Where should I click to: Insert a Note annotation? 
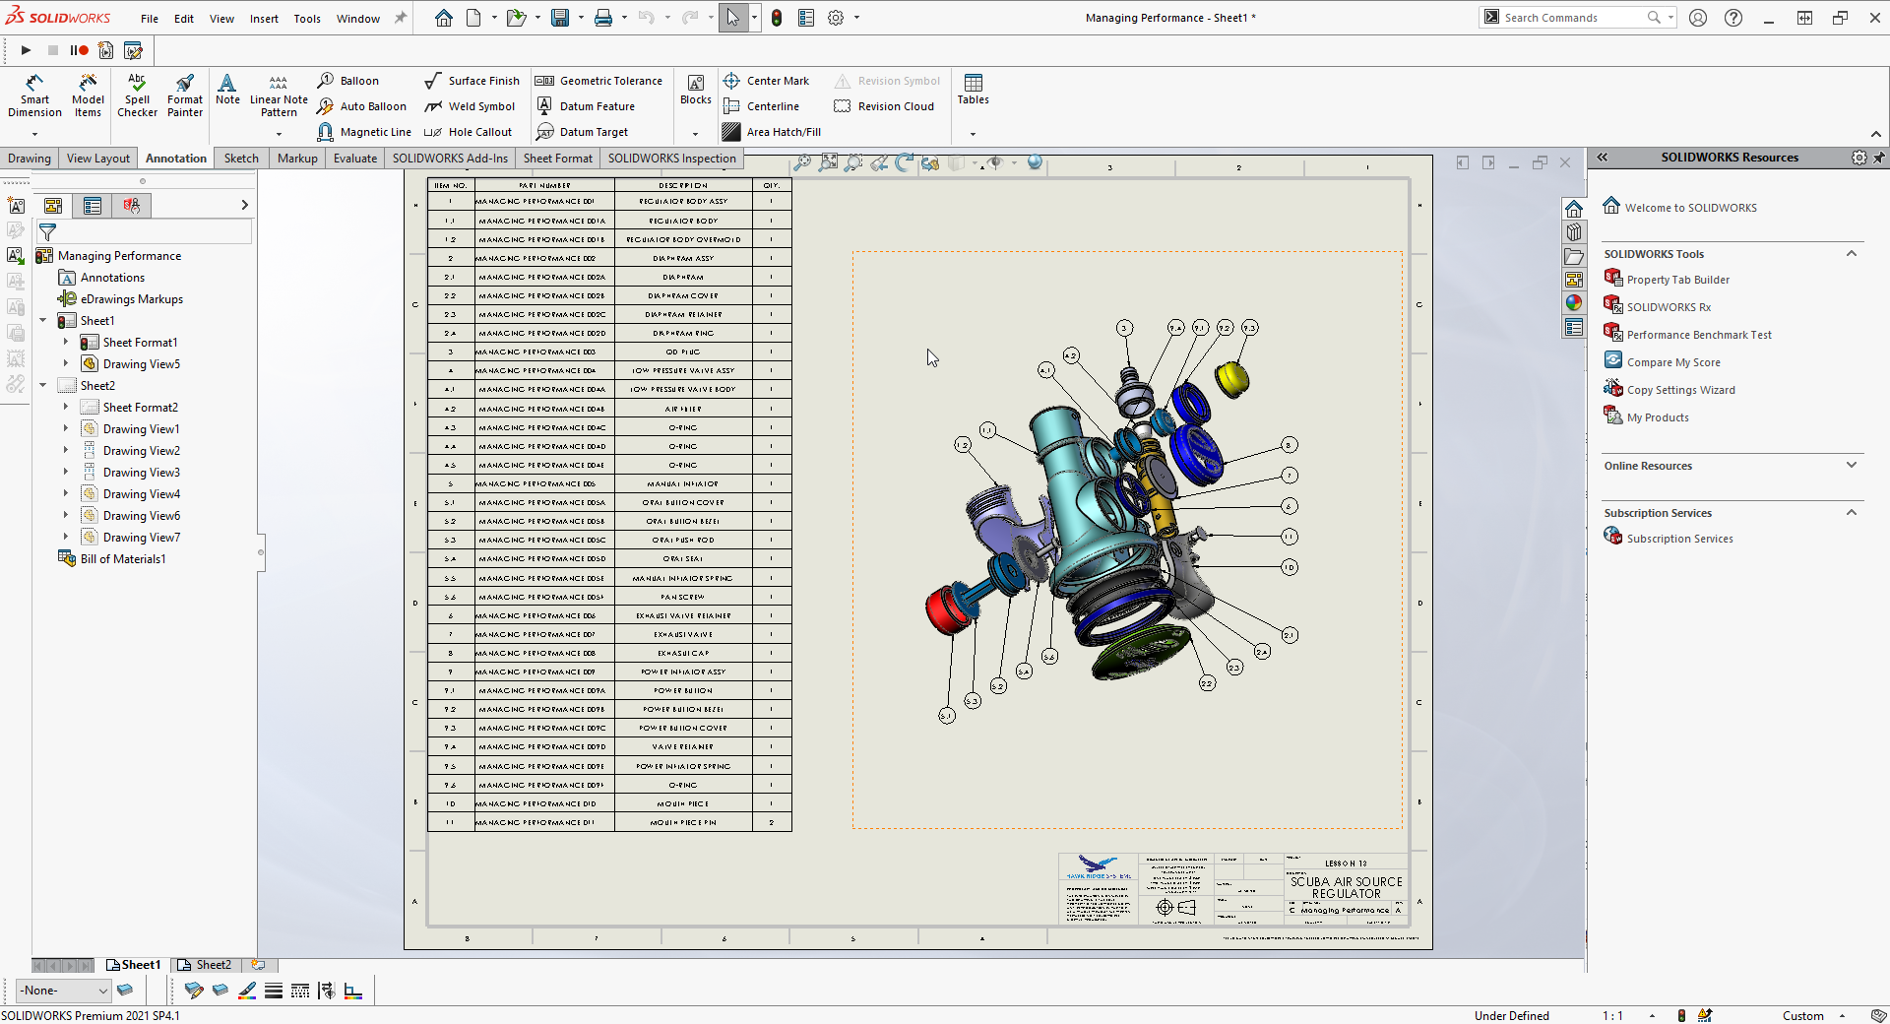tap(227, 89)
